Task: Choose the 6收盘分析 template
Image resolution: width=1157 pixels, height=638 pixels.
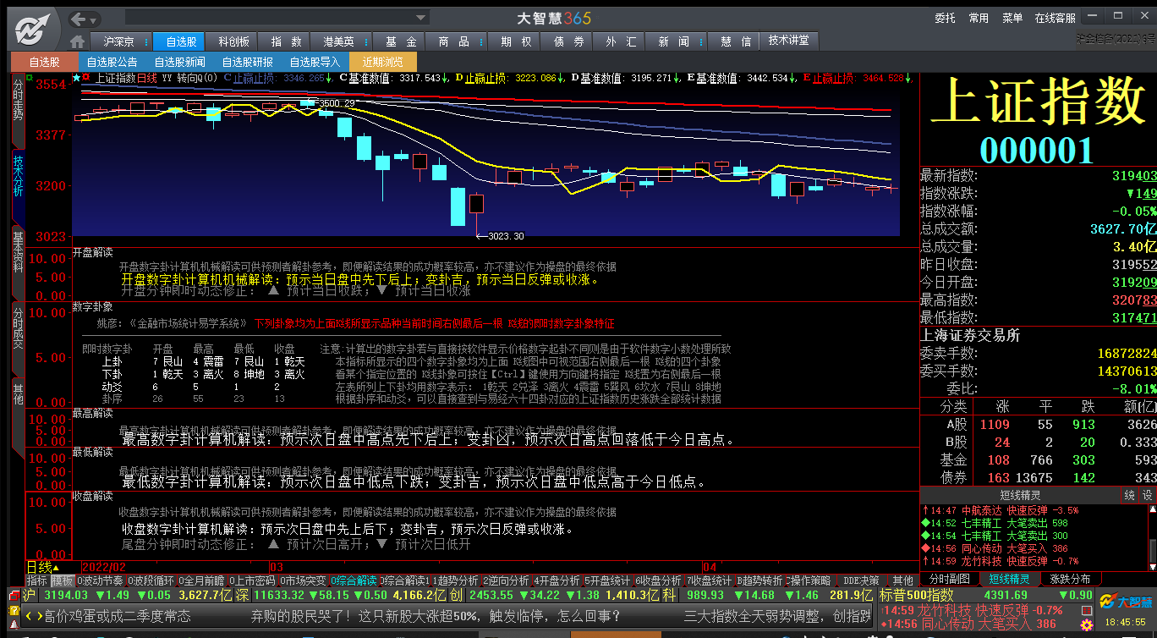Action: click(659, 580)
